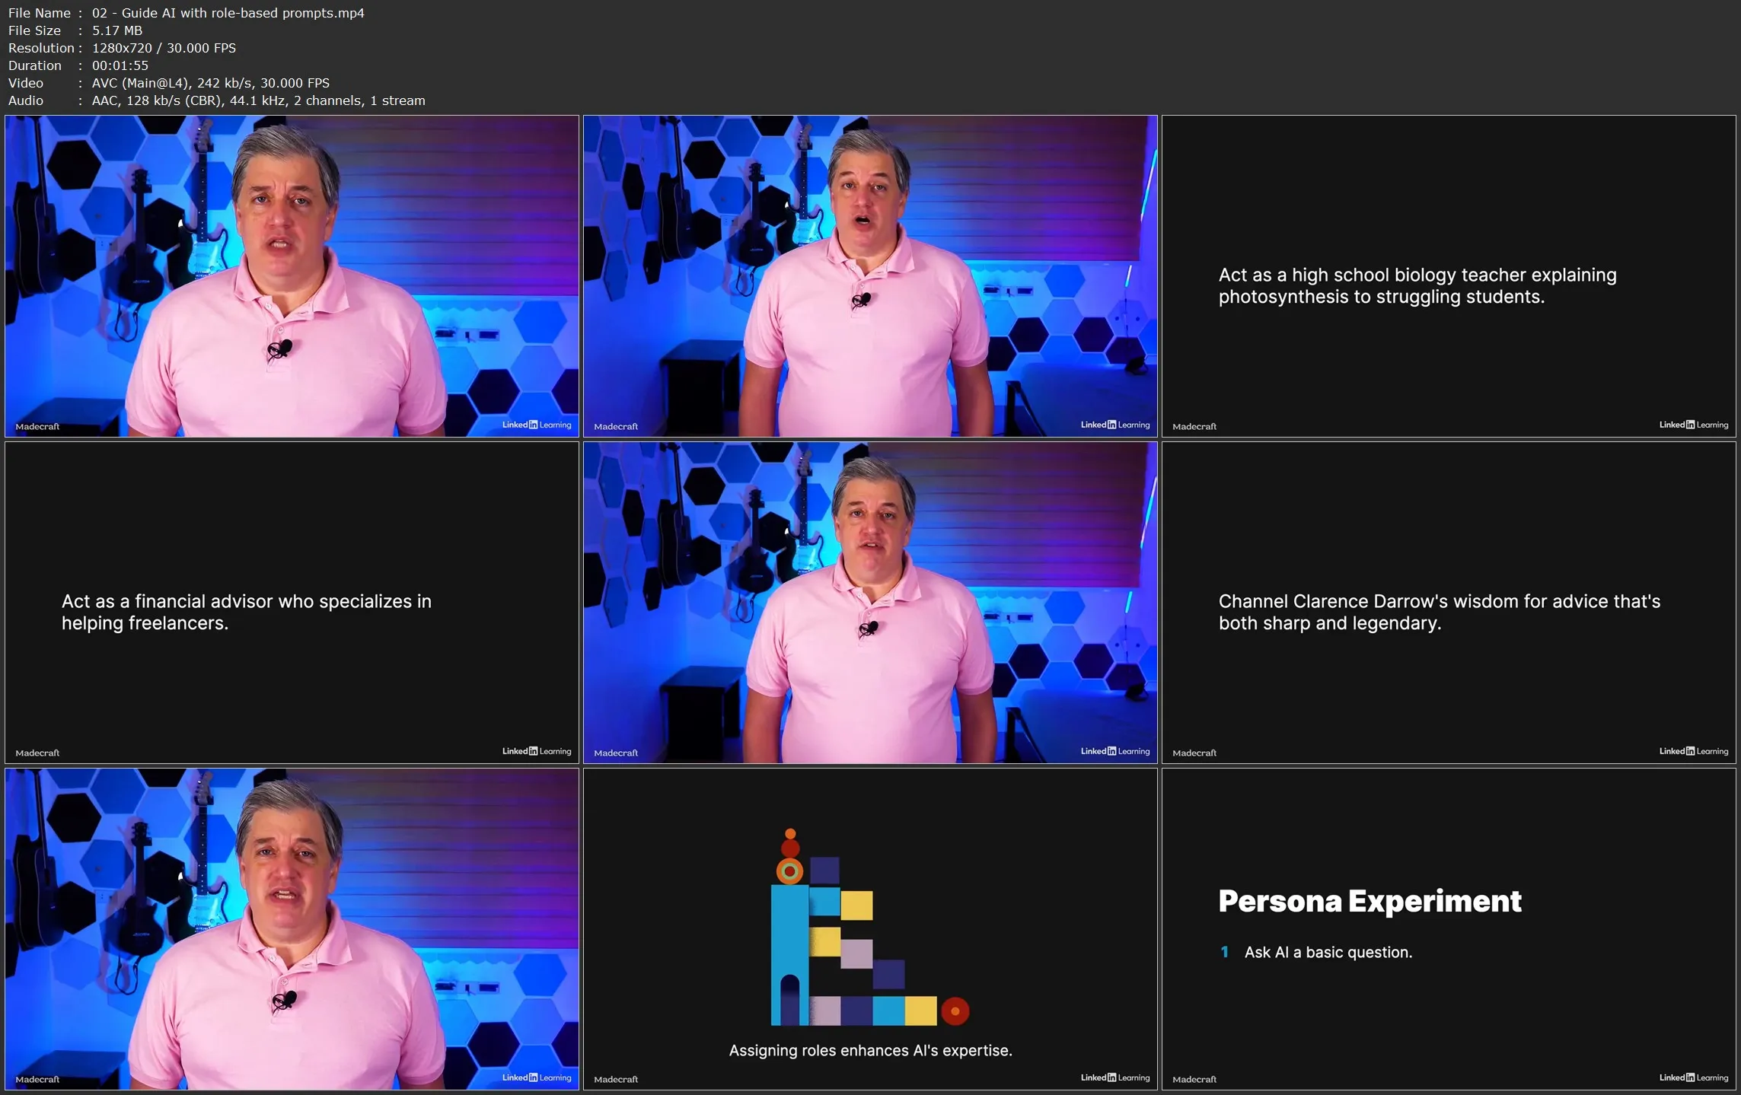
Task: Open the Clarence Darrow wisdom slide
Action: [1448, 602]
